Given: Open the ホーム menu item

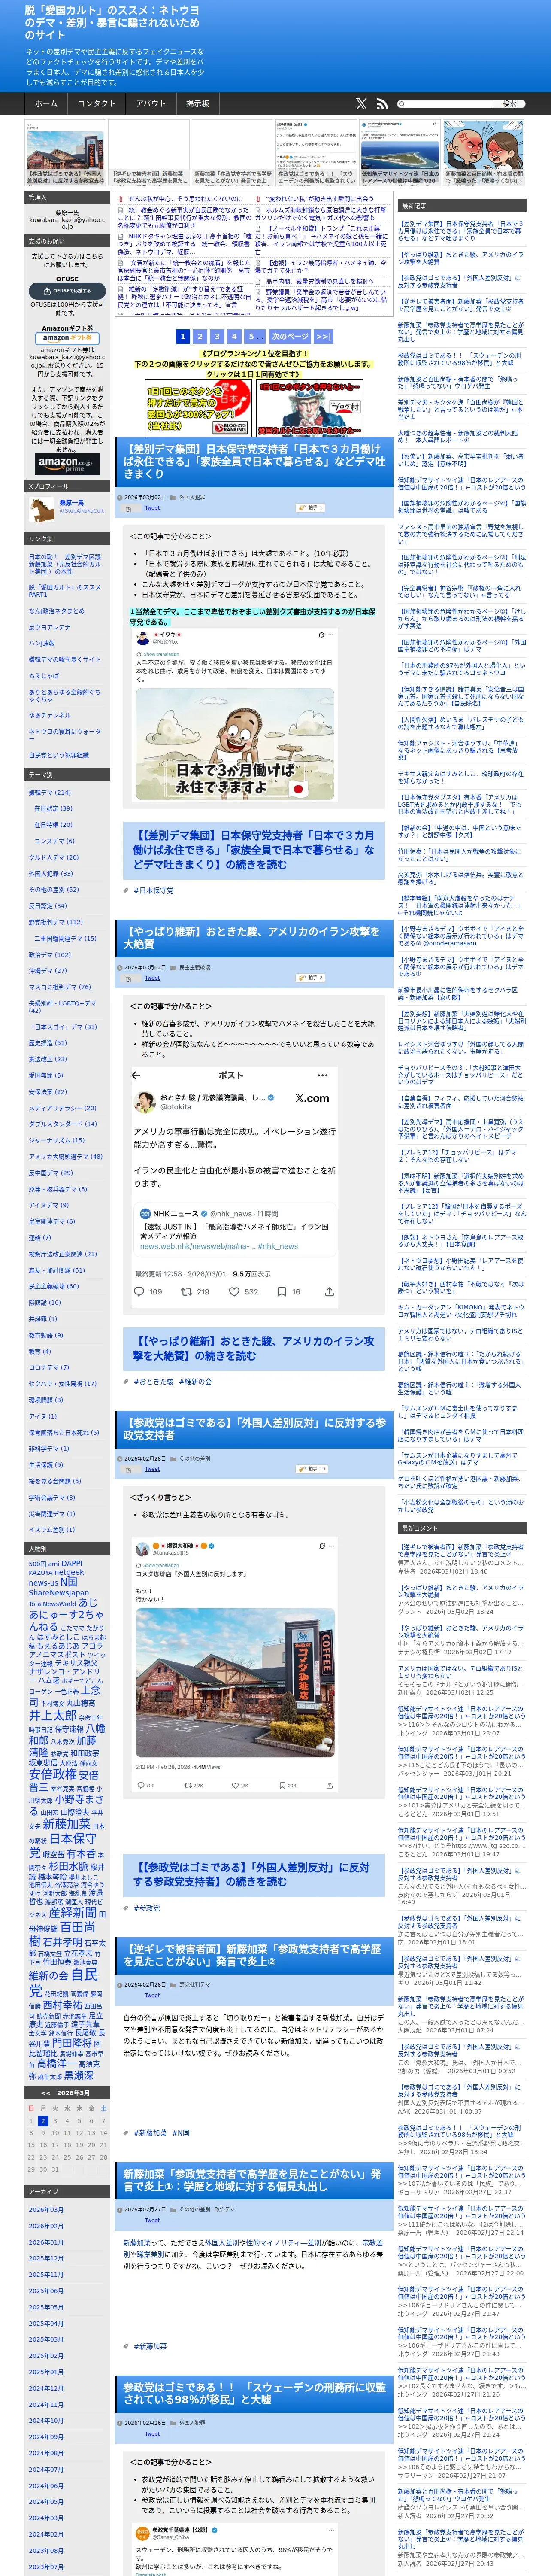Looking at the screenshot, I should (46, 104).
